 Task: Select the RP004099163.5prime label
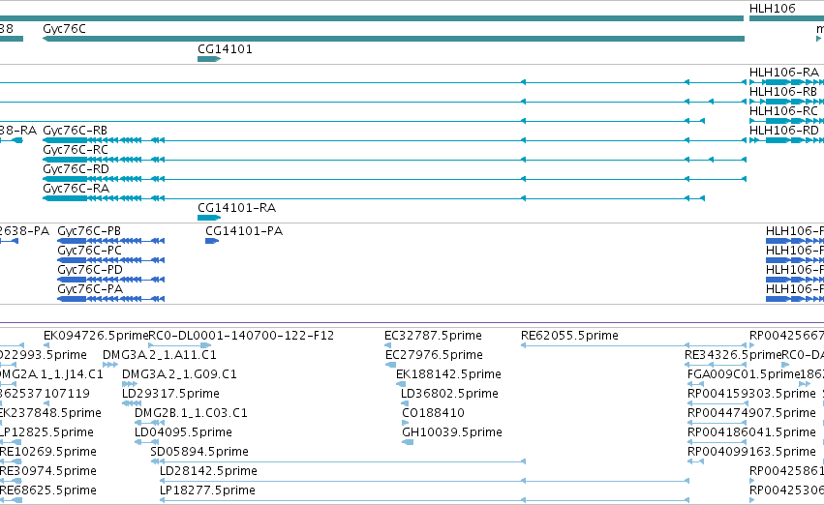pos(752,452)
